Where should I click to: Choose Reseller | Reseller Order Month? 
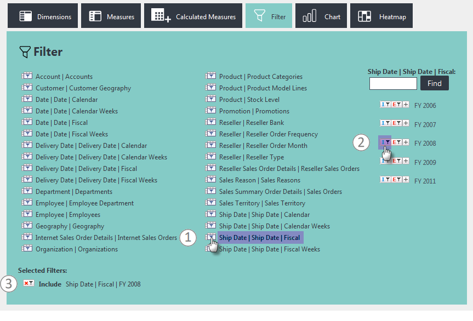click(x=263, y=146)
